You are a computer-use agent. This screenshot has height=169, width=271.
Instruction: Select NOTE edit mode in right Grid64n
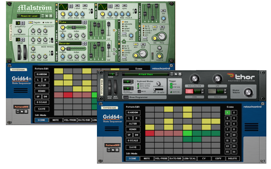point(147,158)
